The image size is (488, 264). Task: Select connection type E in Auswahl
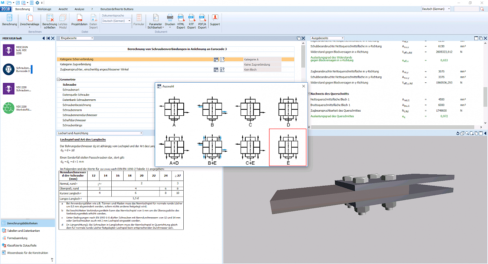288,148
